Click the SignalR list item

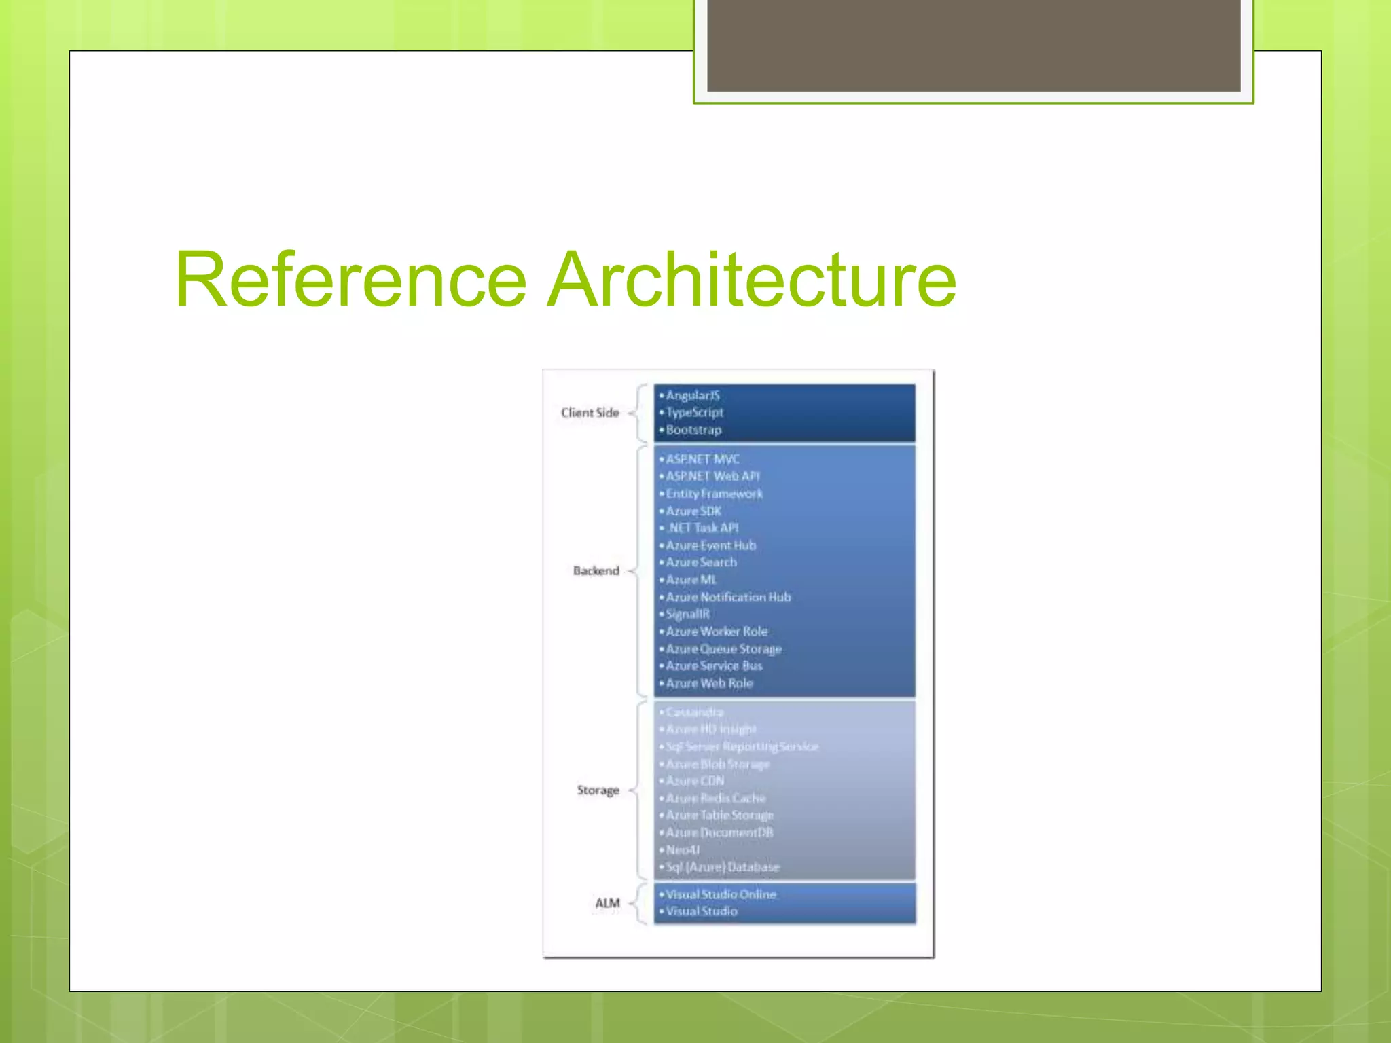pos(687,614)
